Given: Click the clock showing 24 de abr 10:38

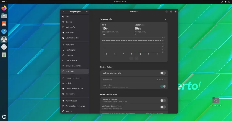Looking at the screenshot, I should tap(120, 2).
